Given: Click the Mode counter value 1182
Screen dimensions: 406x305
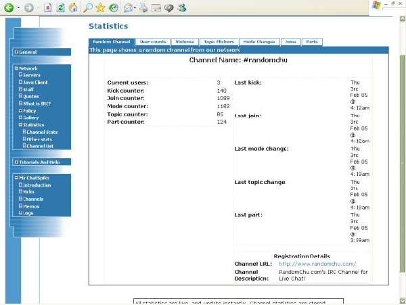Looking at the screenshot, I should pyautogui.click(x=223, y=106).
